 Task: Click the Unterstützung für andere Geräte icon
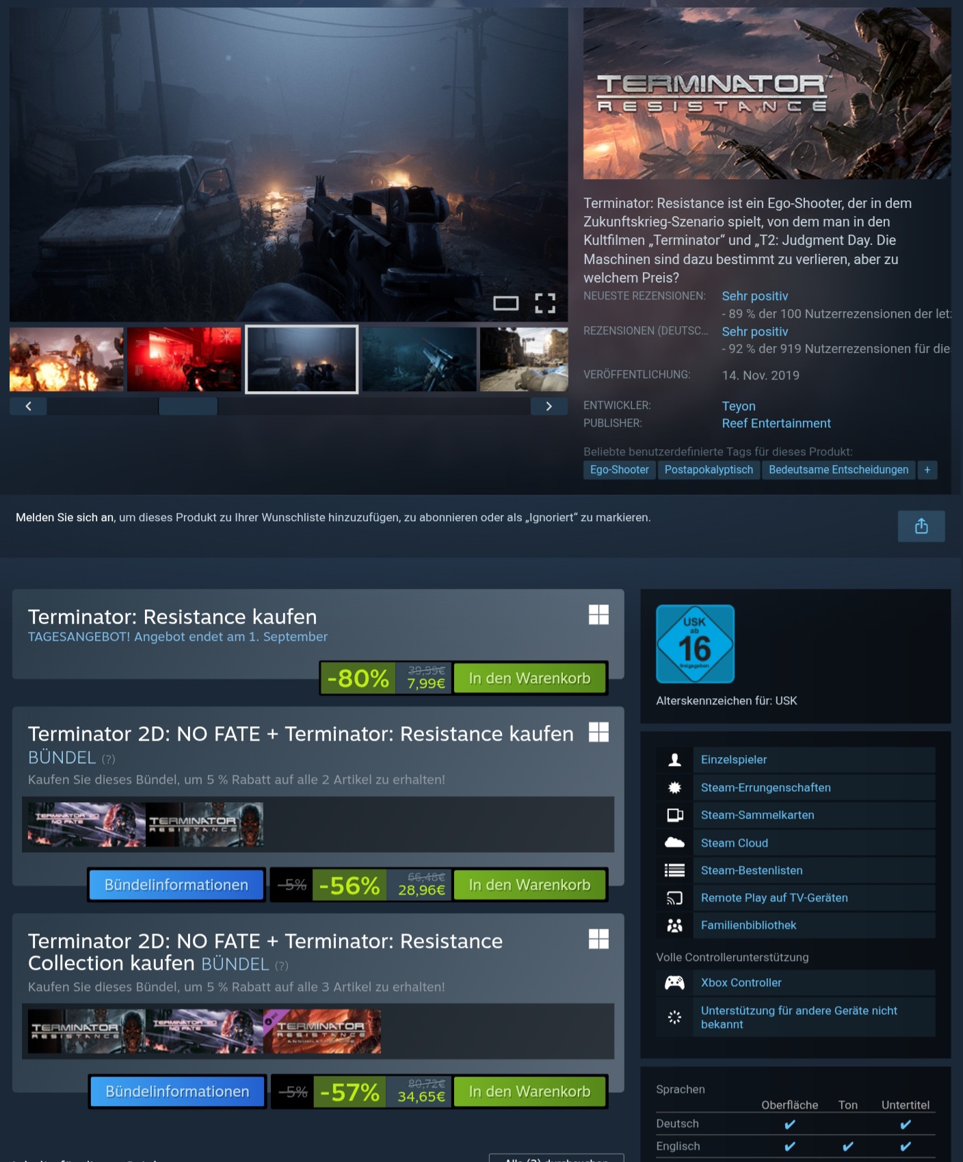click(674, 1017)
